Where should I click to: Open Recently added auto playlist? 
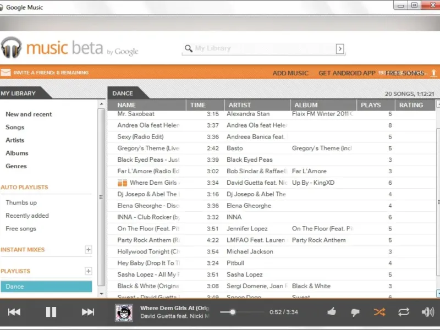pyautogui.click(x=27, y=216)
